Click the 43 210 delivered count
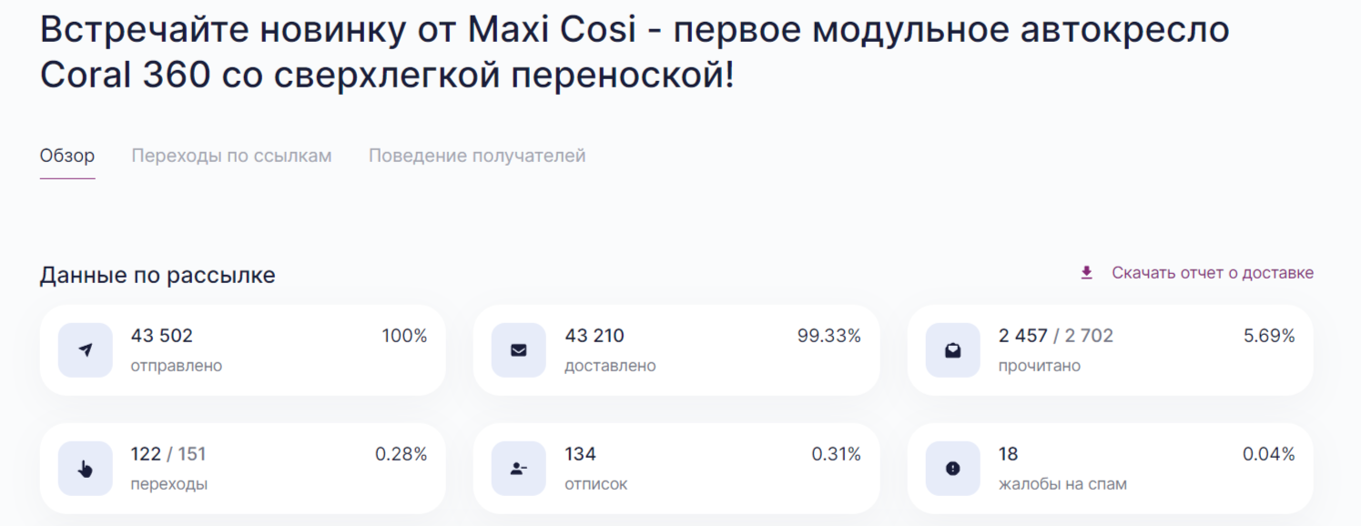The width and height of the screenshot is (1361, 526). pos(594,336)
